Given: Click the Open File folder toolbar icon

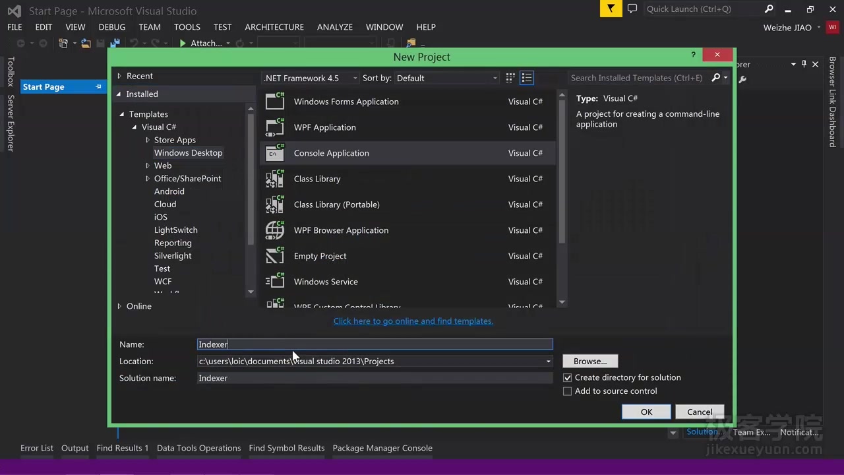Looking at the screenshot, I should pyautogui.click(x=86, y=43).
